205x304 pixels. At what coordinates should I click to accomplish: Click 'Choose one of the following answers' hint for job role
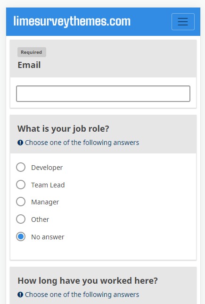[82, 143]
